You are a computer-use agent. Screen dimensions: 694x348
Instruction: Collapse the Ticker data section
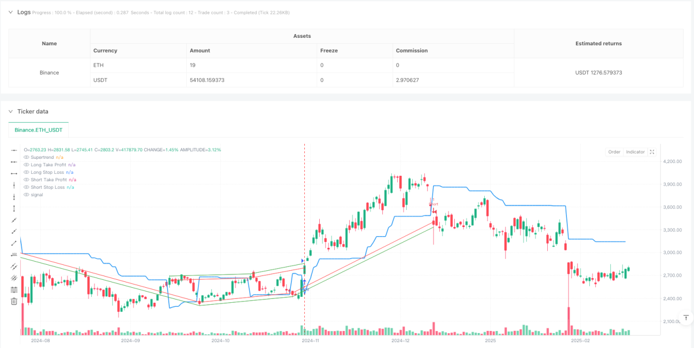(x=11, y=111)
